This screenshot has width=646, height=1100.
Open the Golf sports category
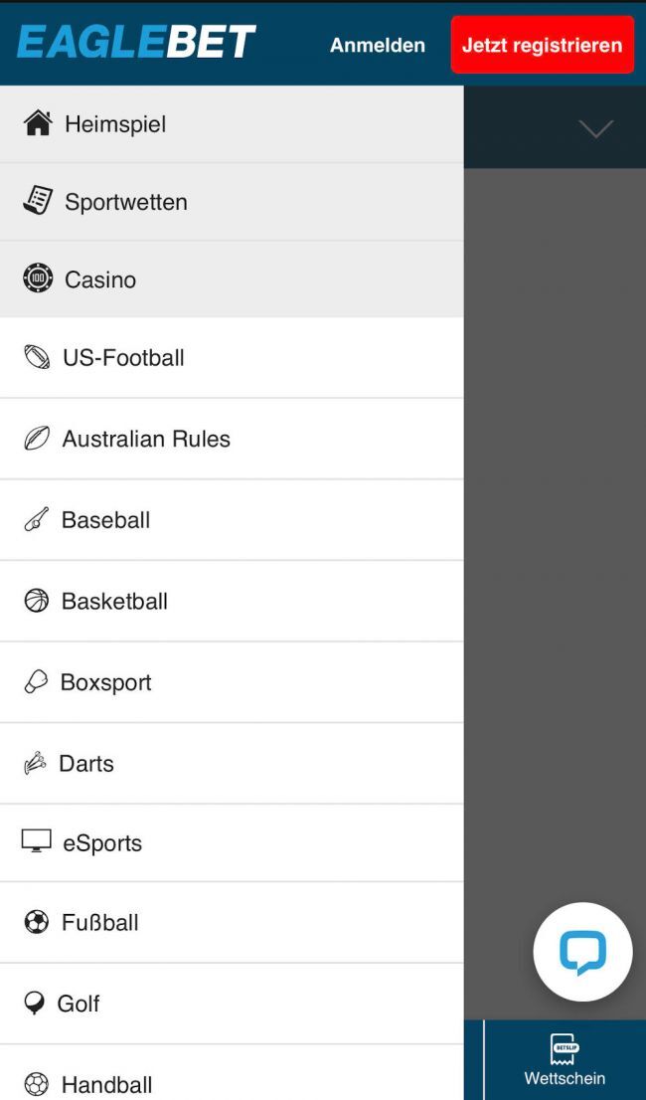pos(79,1004)
